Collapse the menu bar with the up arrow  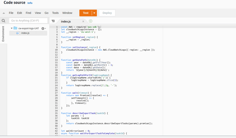coord(4,13)
